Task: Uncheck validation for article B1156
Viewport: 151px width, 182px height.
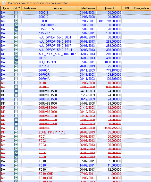Action: tap(16, 58)
